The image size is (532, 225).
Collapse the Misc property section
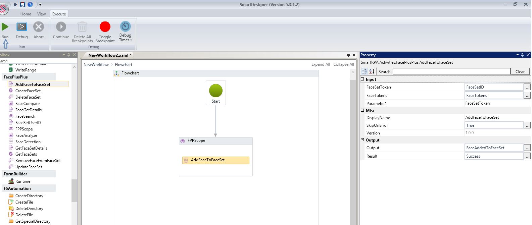362,110
